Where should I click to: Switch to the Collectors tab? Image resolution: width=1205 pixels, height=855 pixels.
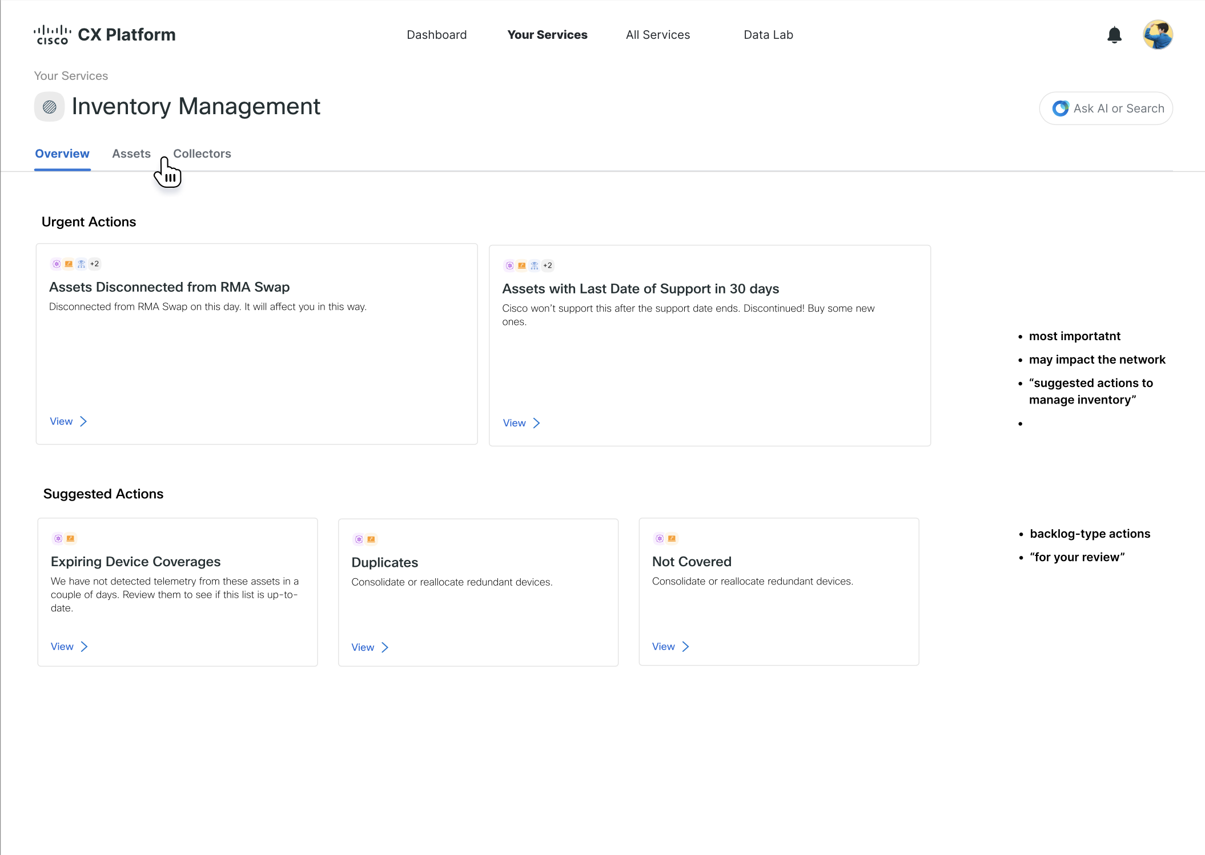pyautogui.click(x=202, y=154)
